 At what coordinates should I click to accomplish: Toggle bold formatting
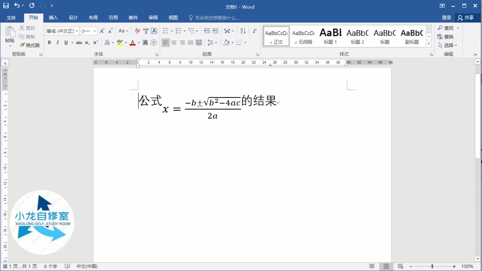[x=49, y=43]
